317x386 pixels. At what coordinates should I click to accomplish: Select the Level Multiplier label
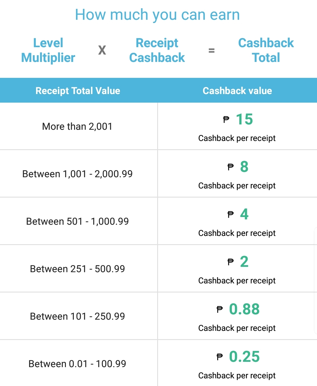(x=48, y=50)
